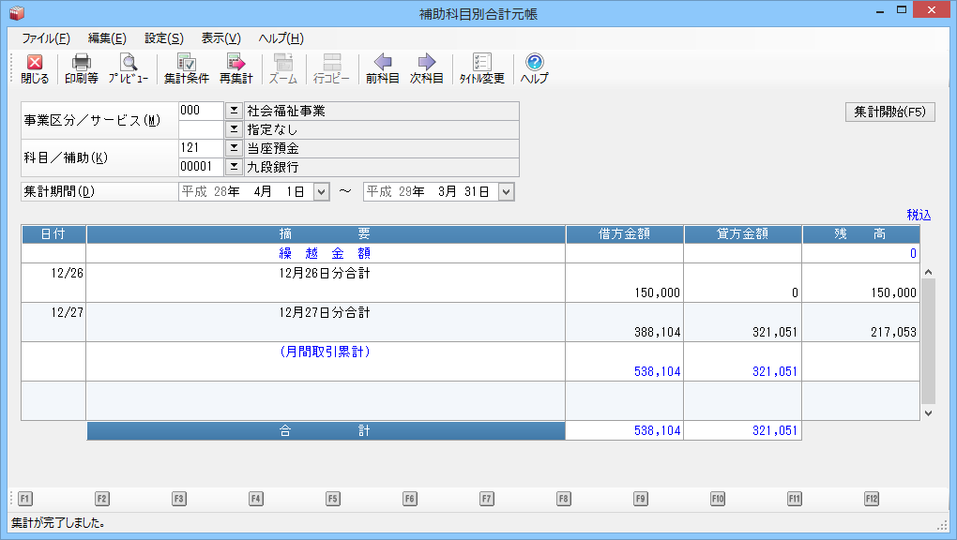Expand the 補助 code 00001 dropdown

[x=234, y=167]
